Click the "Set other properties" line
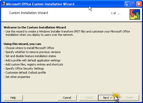The height and width of the screenshot is (103, 143). coord(17,77)
